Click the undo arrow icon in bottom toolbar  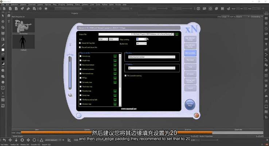4,140
